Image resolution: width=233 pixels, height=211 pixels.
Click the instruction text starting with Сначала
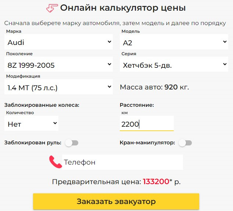[x=115, y=23]
